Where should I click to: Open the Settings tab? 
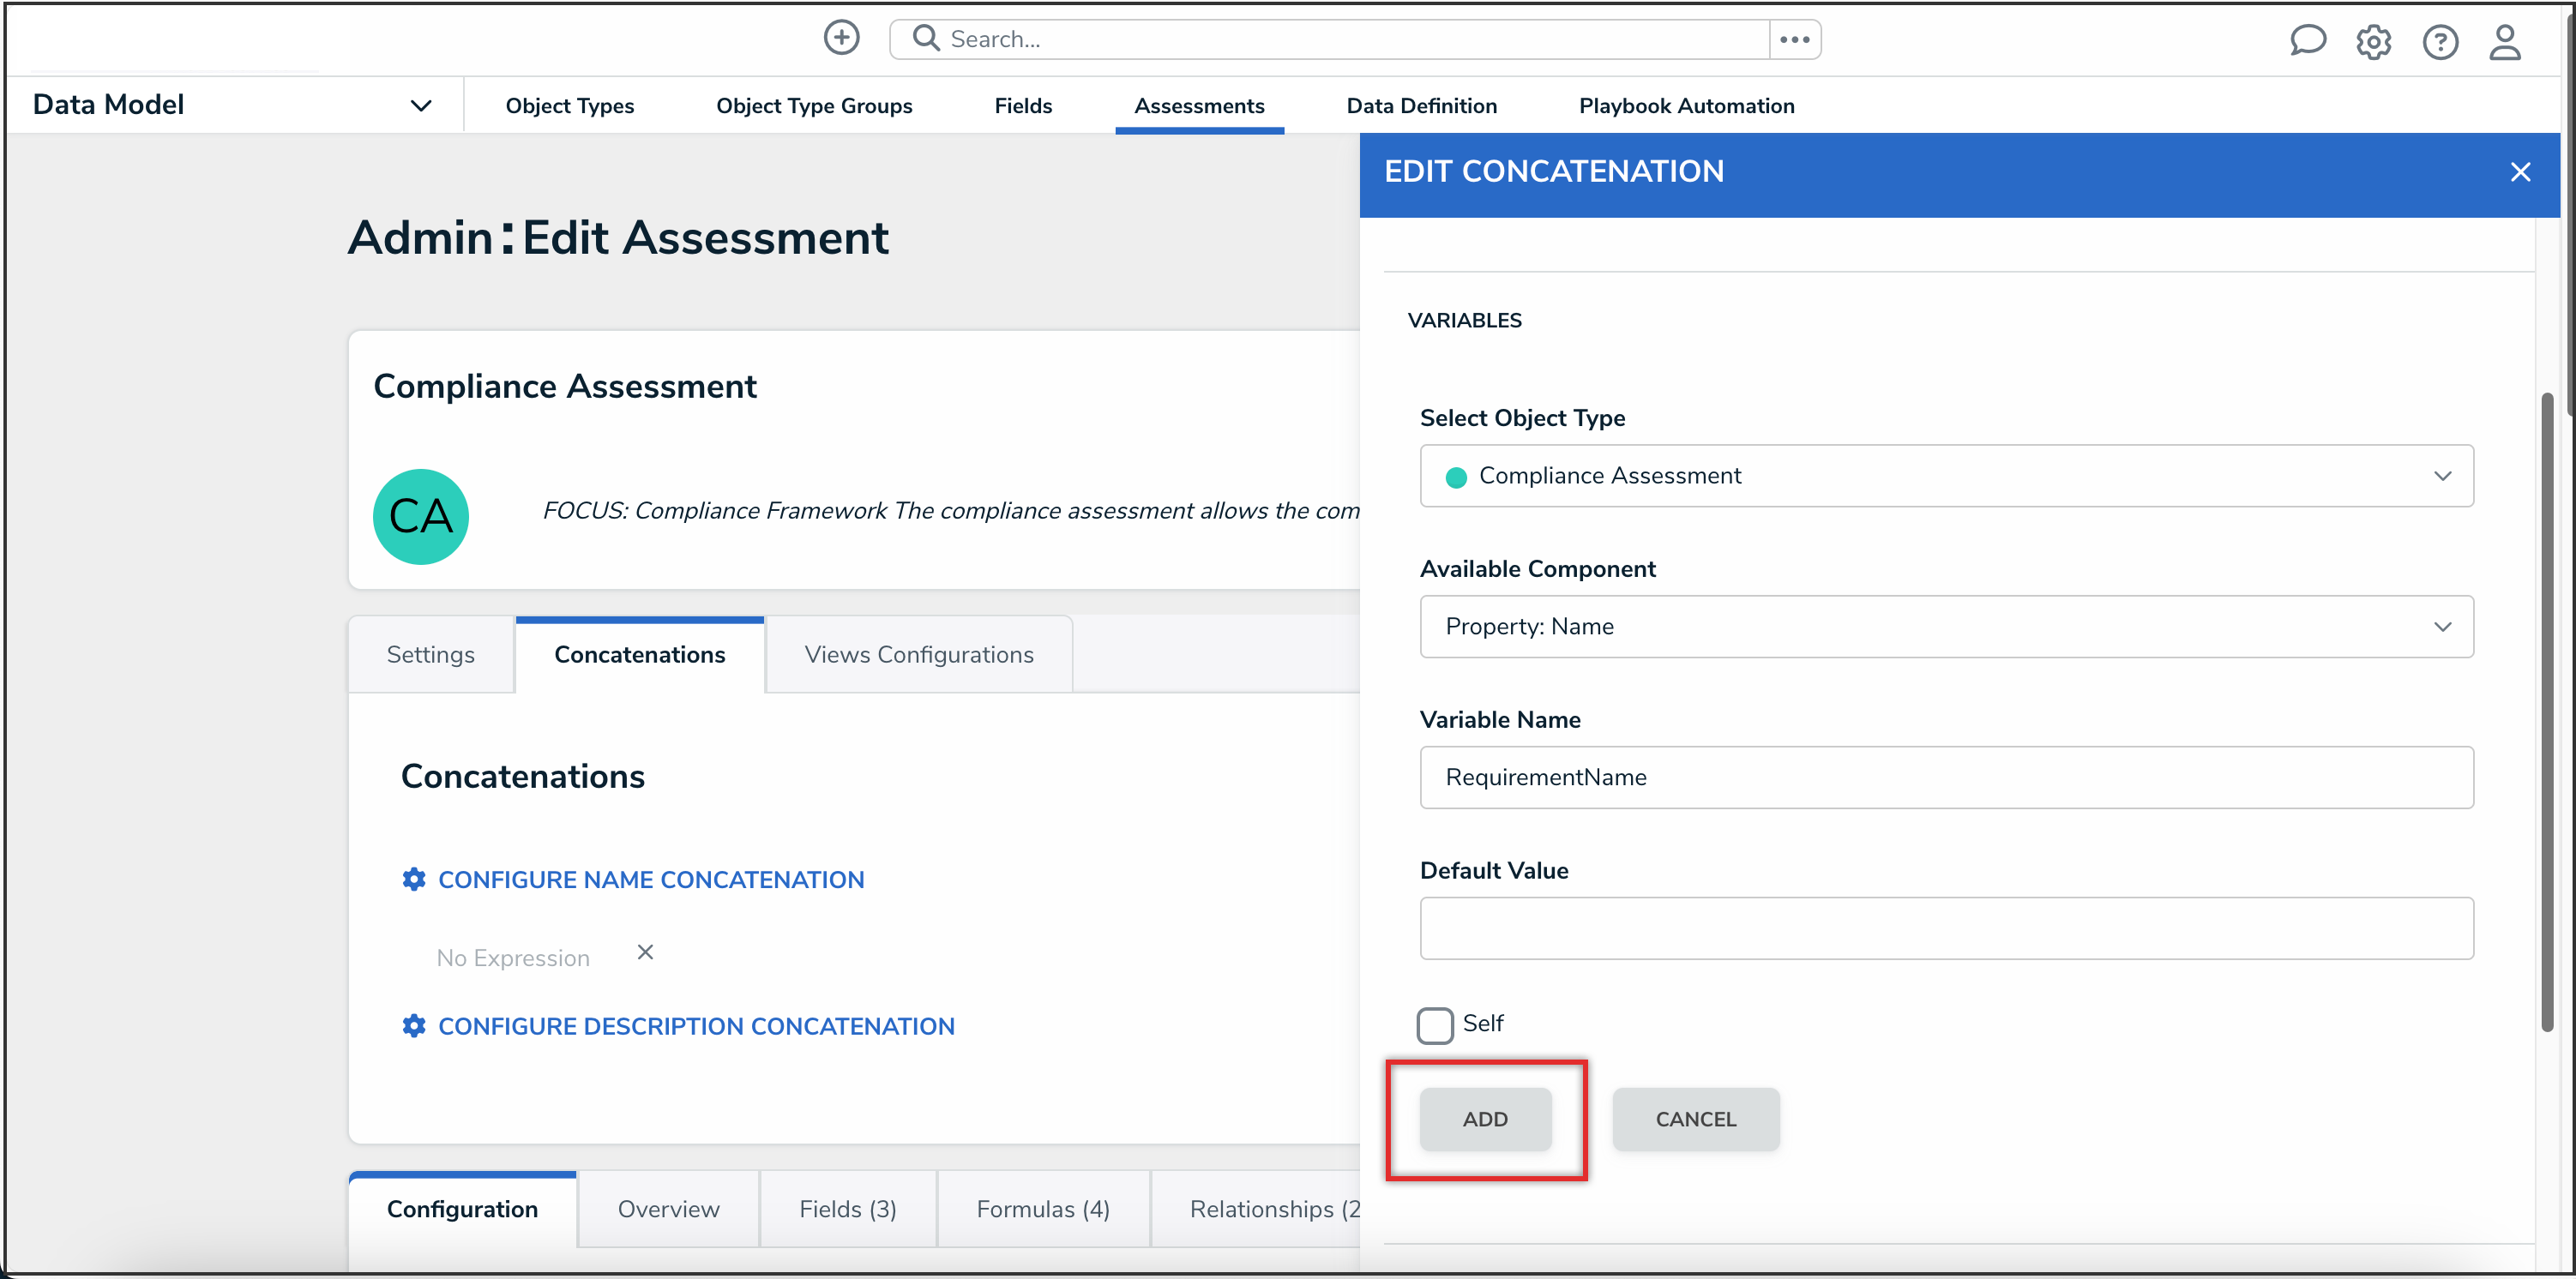click(x=430, y=654)
